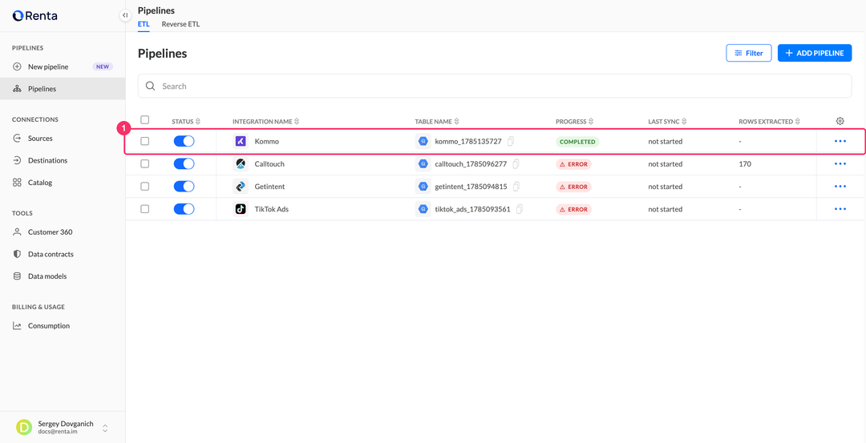Image resolution: width=866 pixels, height=443 pixels.
Task: Tick the Calltouch row checkbox
Action: tap(144, 164)
